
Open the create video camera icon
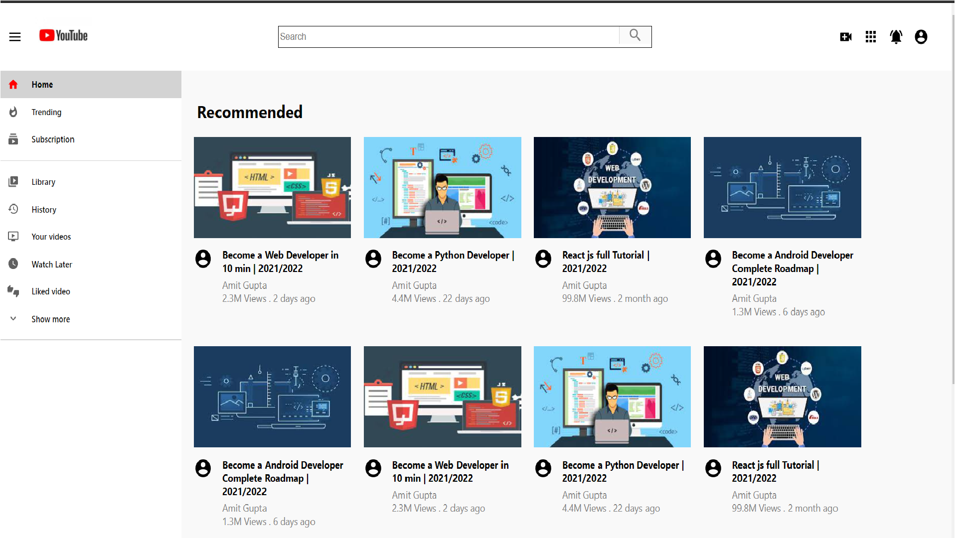pos(845,37)
